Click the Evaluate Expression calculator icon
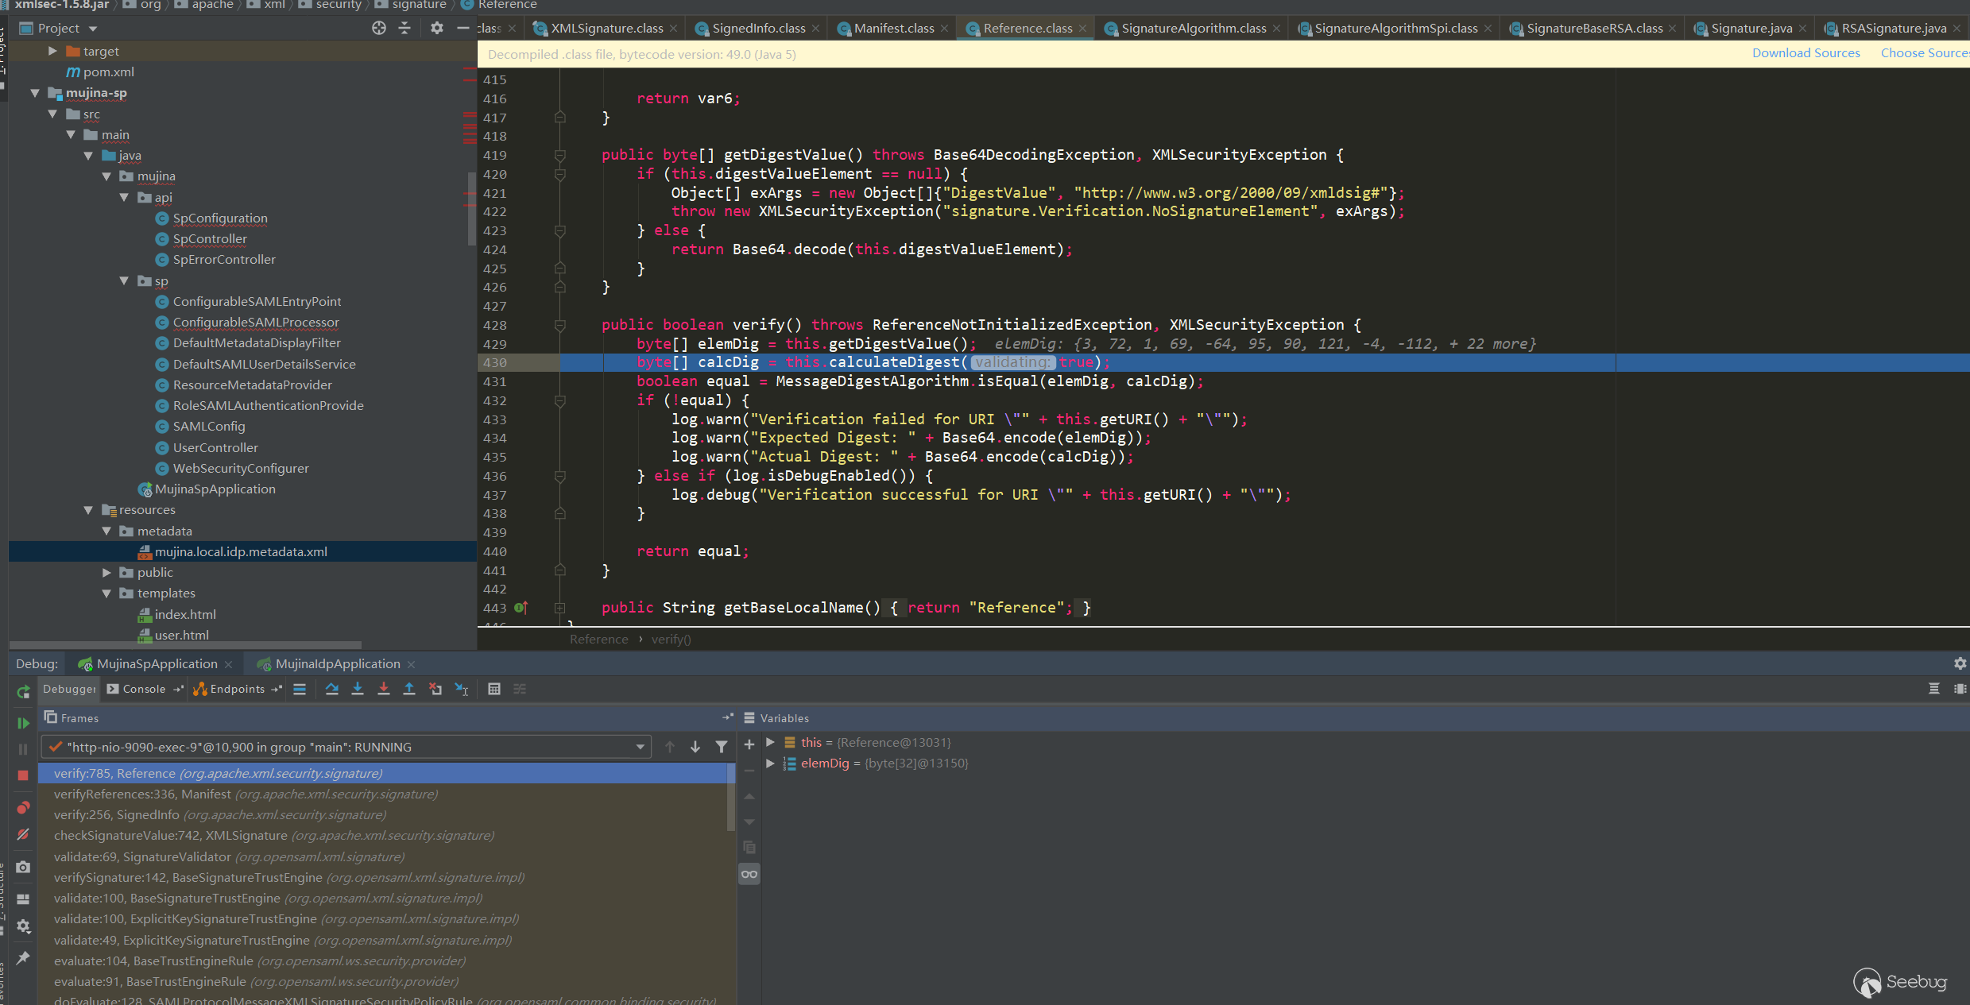Image resolution: width=1970 pixels, height=1005 pixels. (494, 689)
